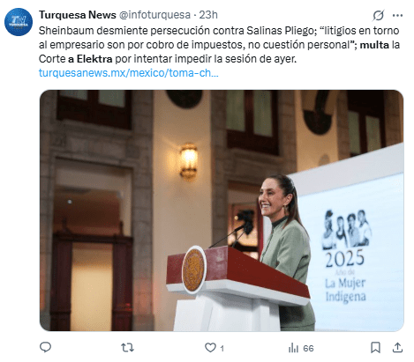Image resolution: width=414 pixels, height=362 pixels.
Task: Like the post with the heart icon
Action: coord(210,348)
